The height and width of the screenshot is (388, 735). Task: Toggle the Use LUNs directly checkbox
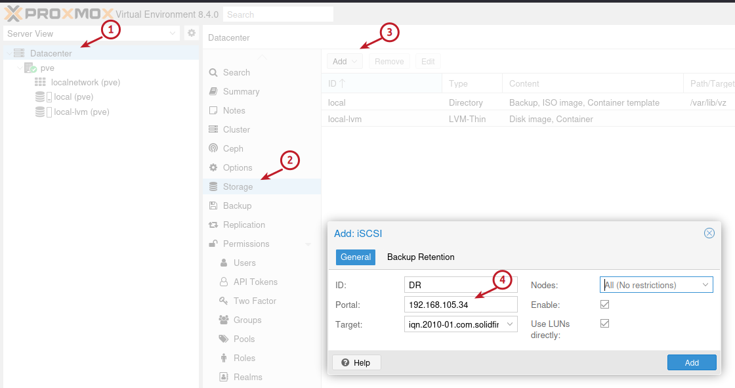604,323
